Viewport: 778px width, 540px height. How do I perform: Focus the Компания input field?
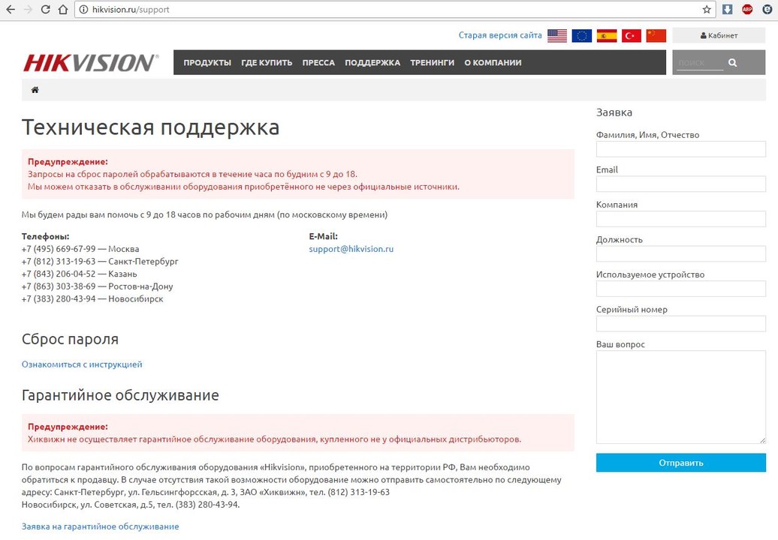click(x=680, y=219)
